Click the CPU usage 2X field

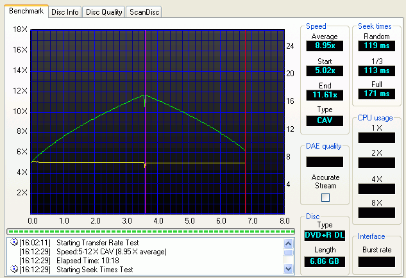tap(376, 163)
